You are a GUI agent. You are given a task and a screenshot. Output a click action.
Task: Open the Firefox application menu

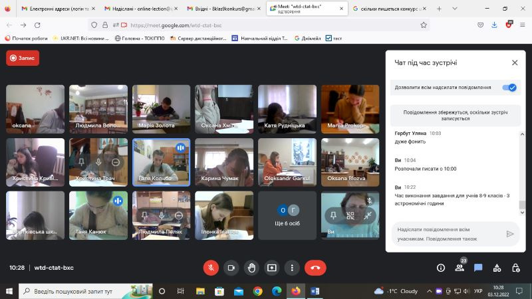[x=523, y=25]
